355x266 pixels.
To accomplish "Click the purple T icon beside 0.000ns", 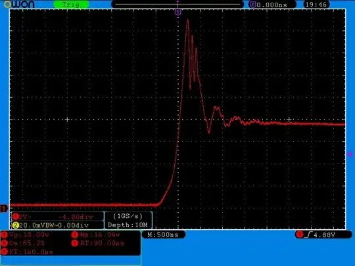I will coord(252,5).
